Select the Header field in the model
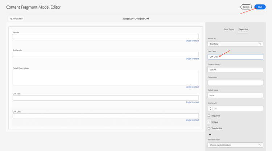272x151 pixels. [x=106, y=37]
